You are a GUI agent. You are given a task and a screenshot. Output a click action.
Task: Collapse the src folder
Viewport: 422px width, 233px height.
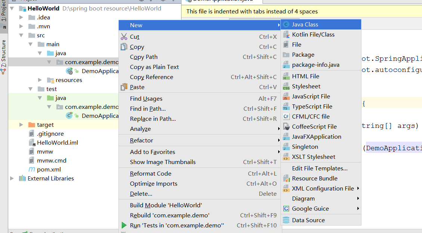click(22, 35)
